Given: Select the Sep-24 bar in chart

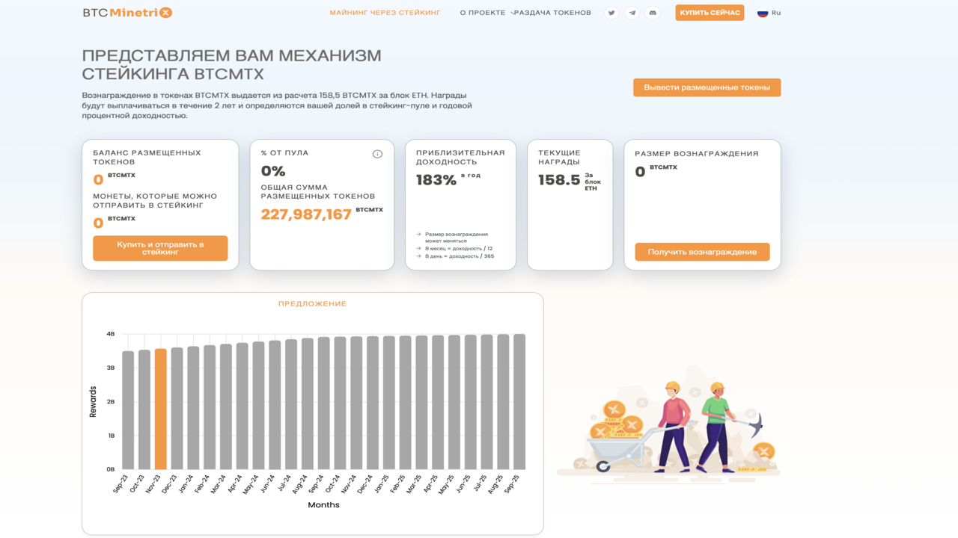Looking at the screenshot, I should click(x=324, y=403).
